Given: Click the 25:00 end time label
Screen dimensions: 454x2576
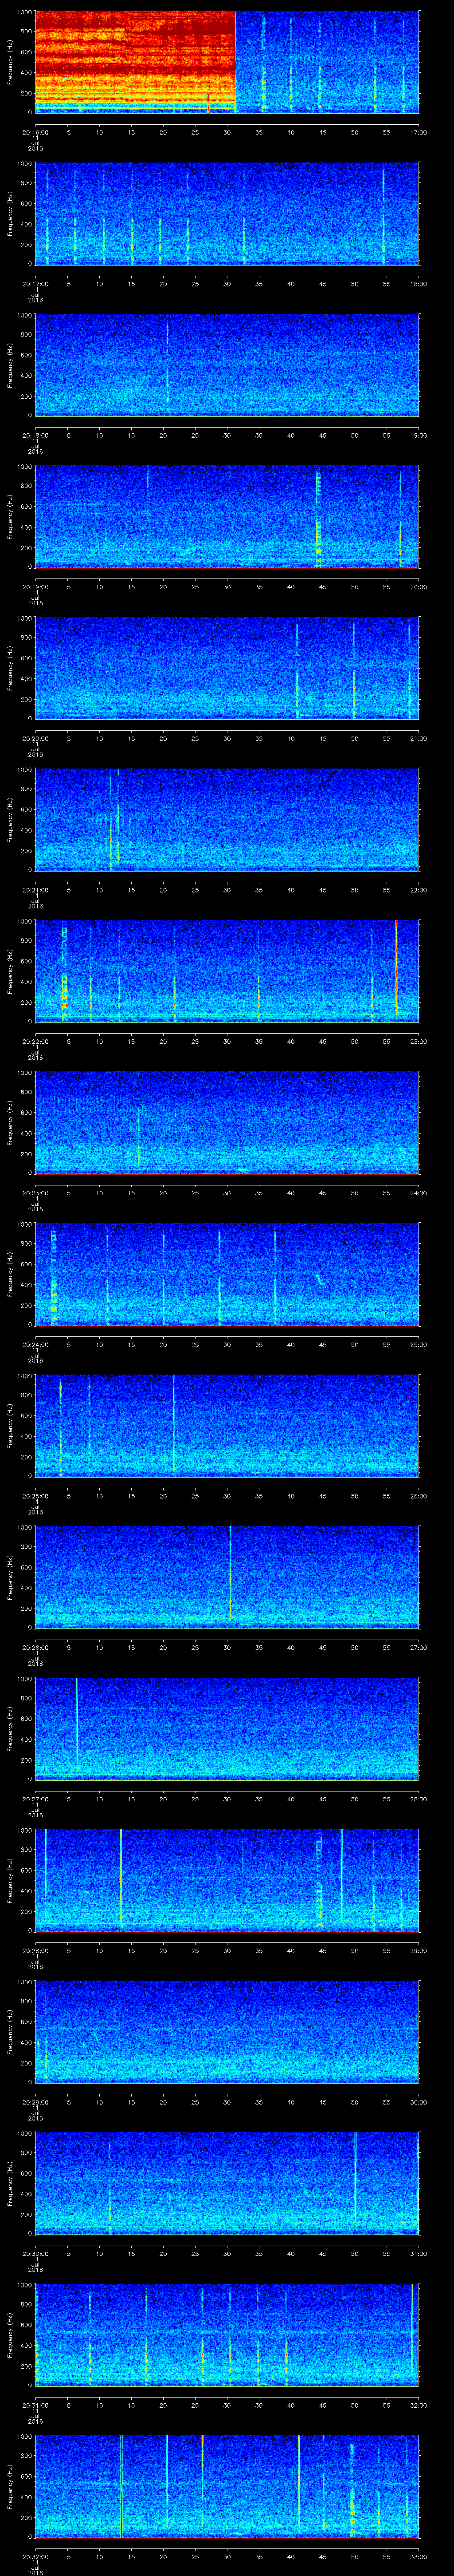Looking at the screenshot, I should (418, 1344).
